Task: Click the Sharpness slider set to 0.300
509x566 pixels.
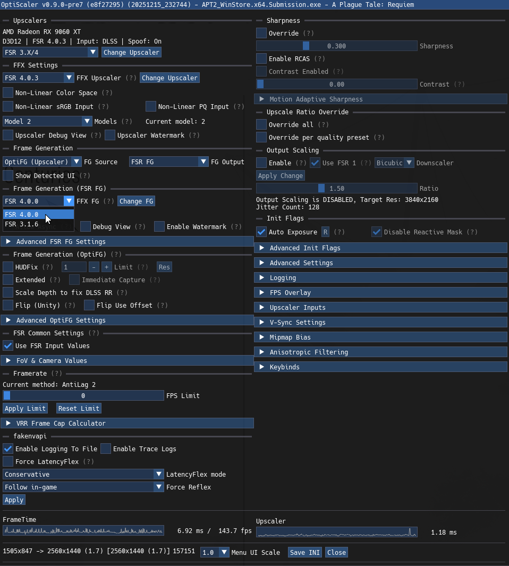Action: [x=338, y=46]
